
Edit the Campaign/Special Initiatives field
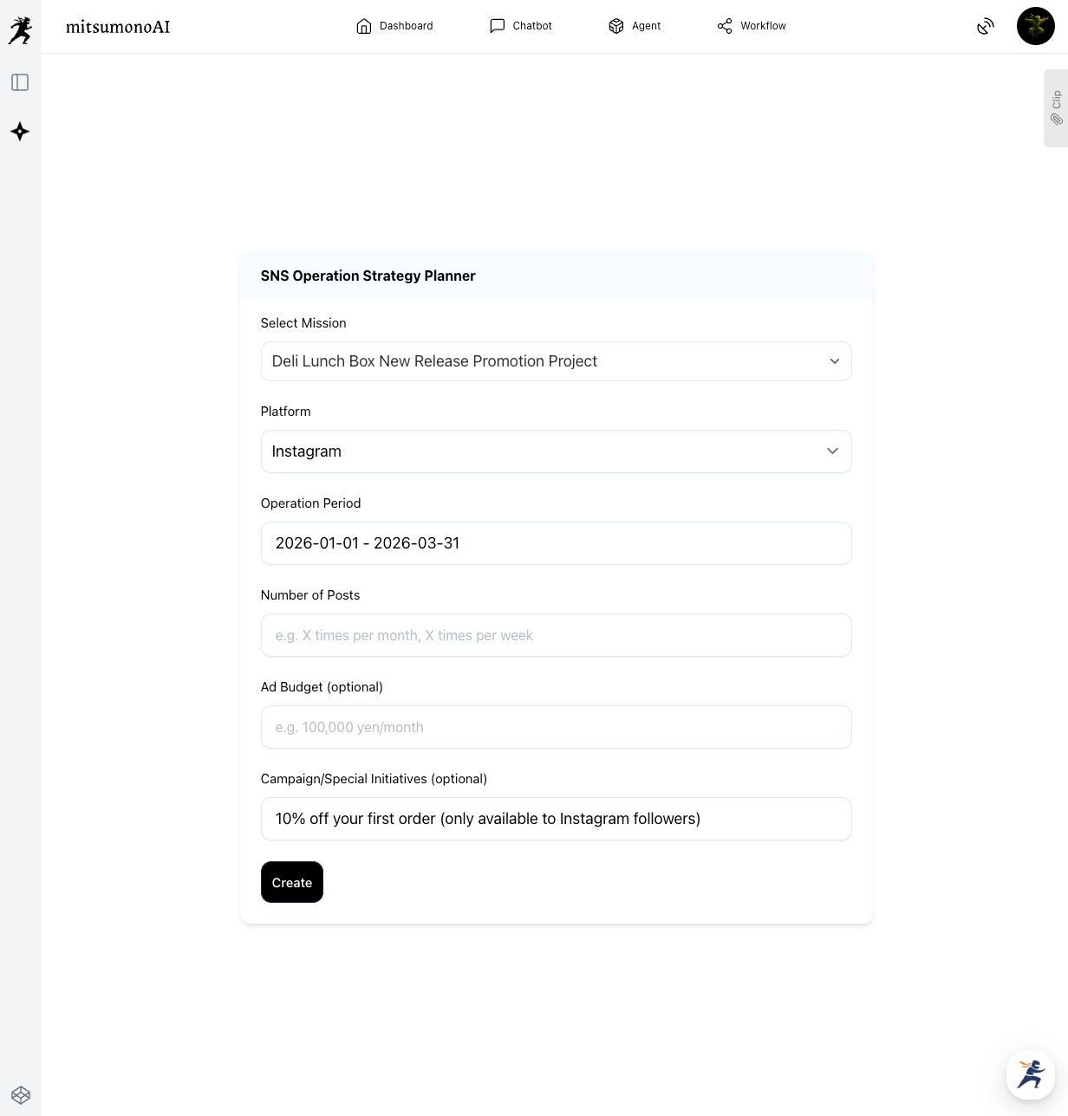pyautogui.click(x=556, y=819)
